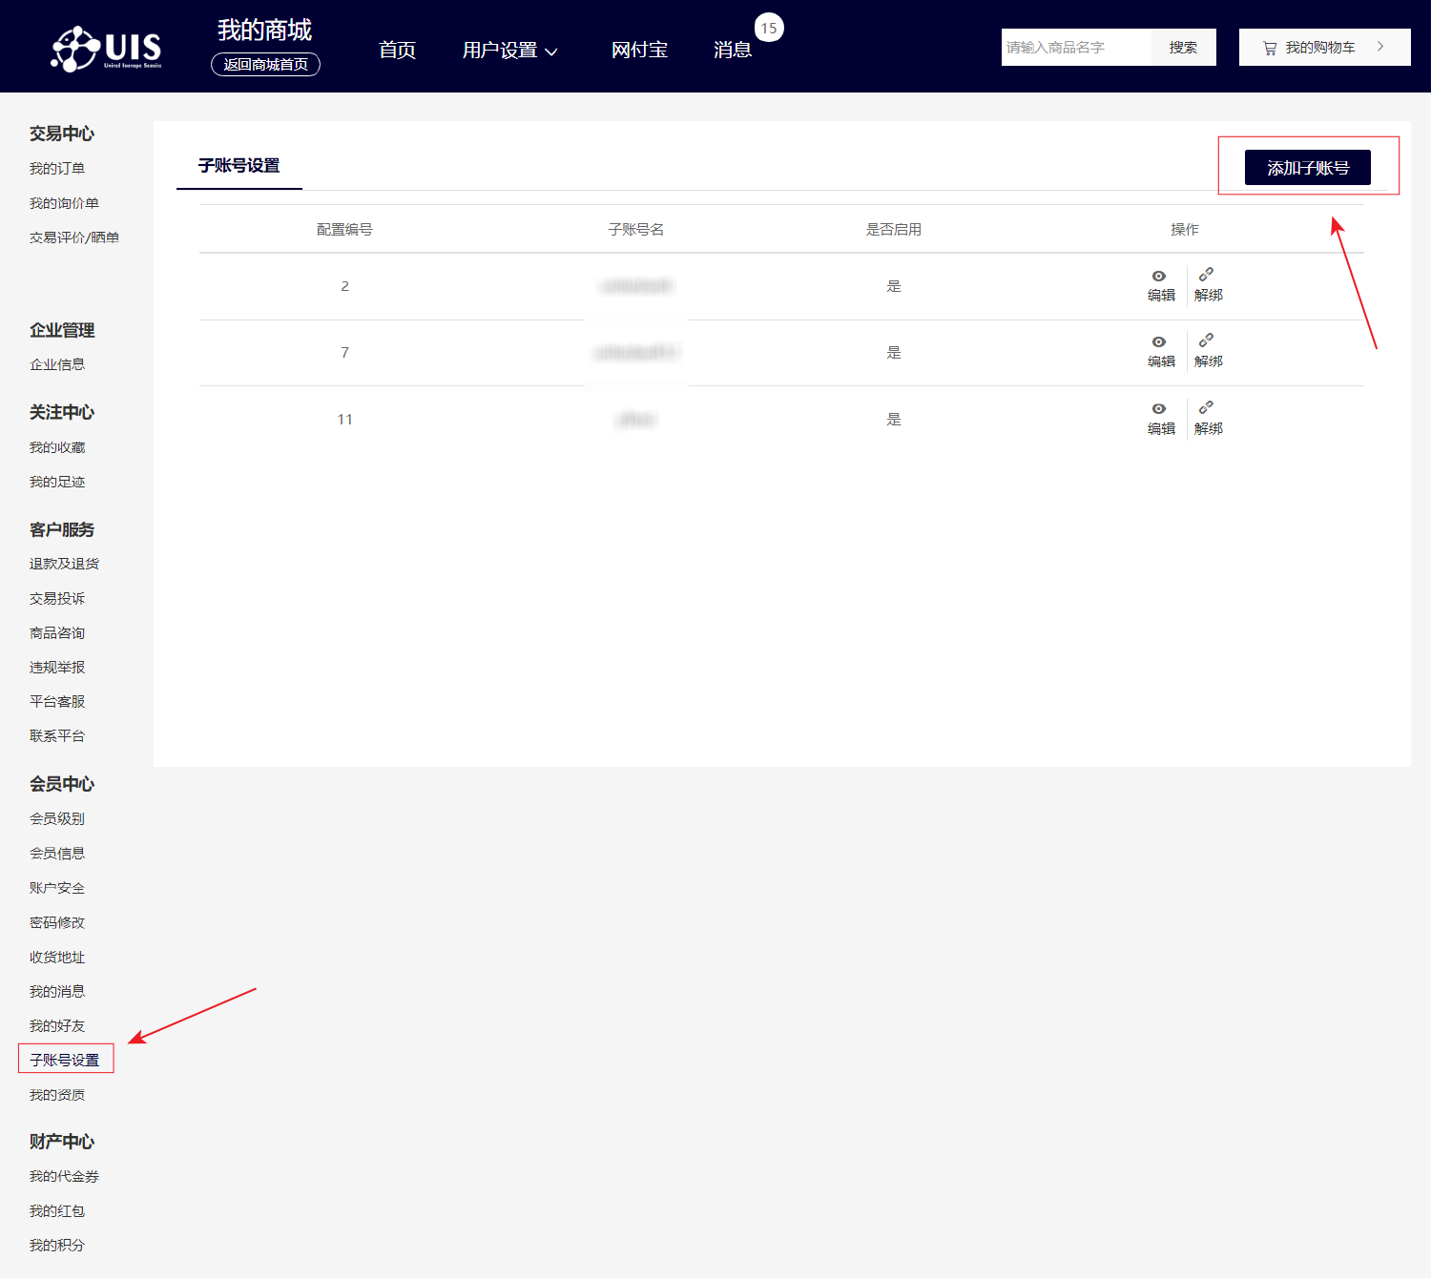Click the UIS logo
This screenshot has width=1431, height=1279.
pyautogui.click(x=106, y=48)
